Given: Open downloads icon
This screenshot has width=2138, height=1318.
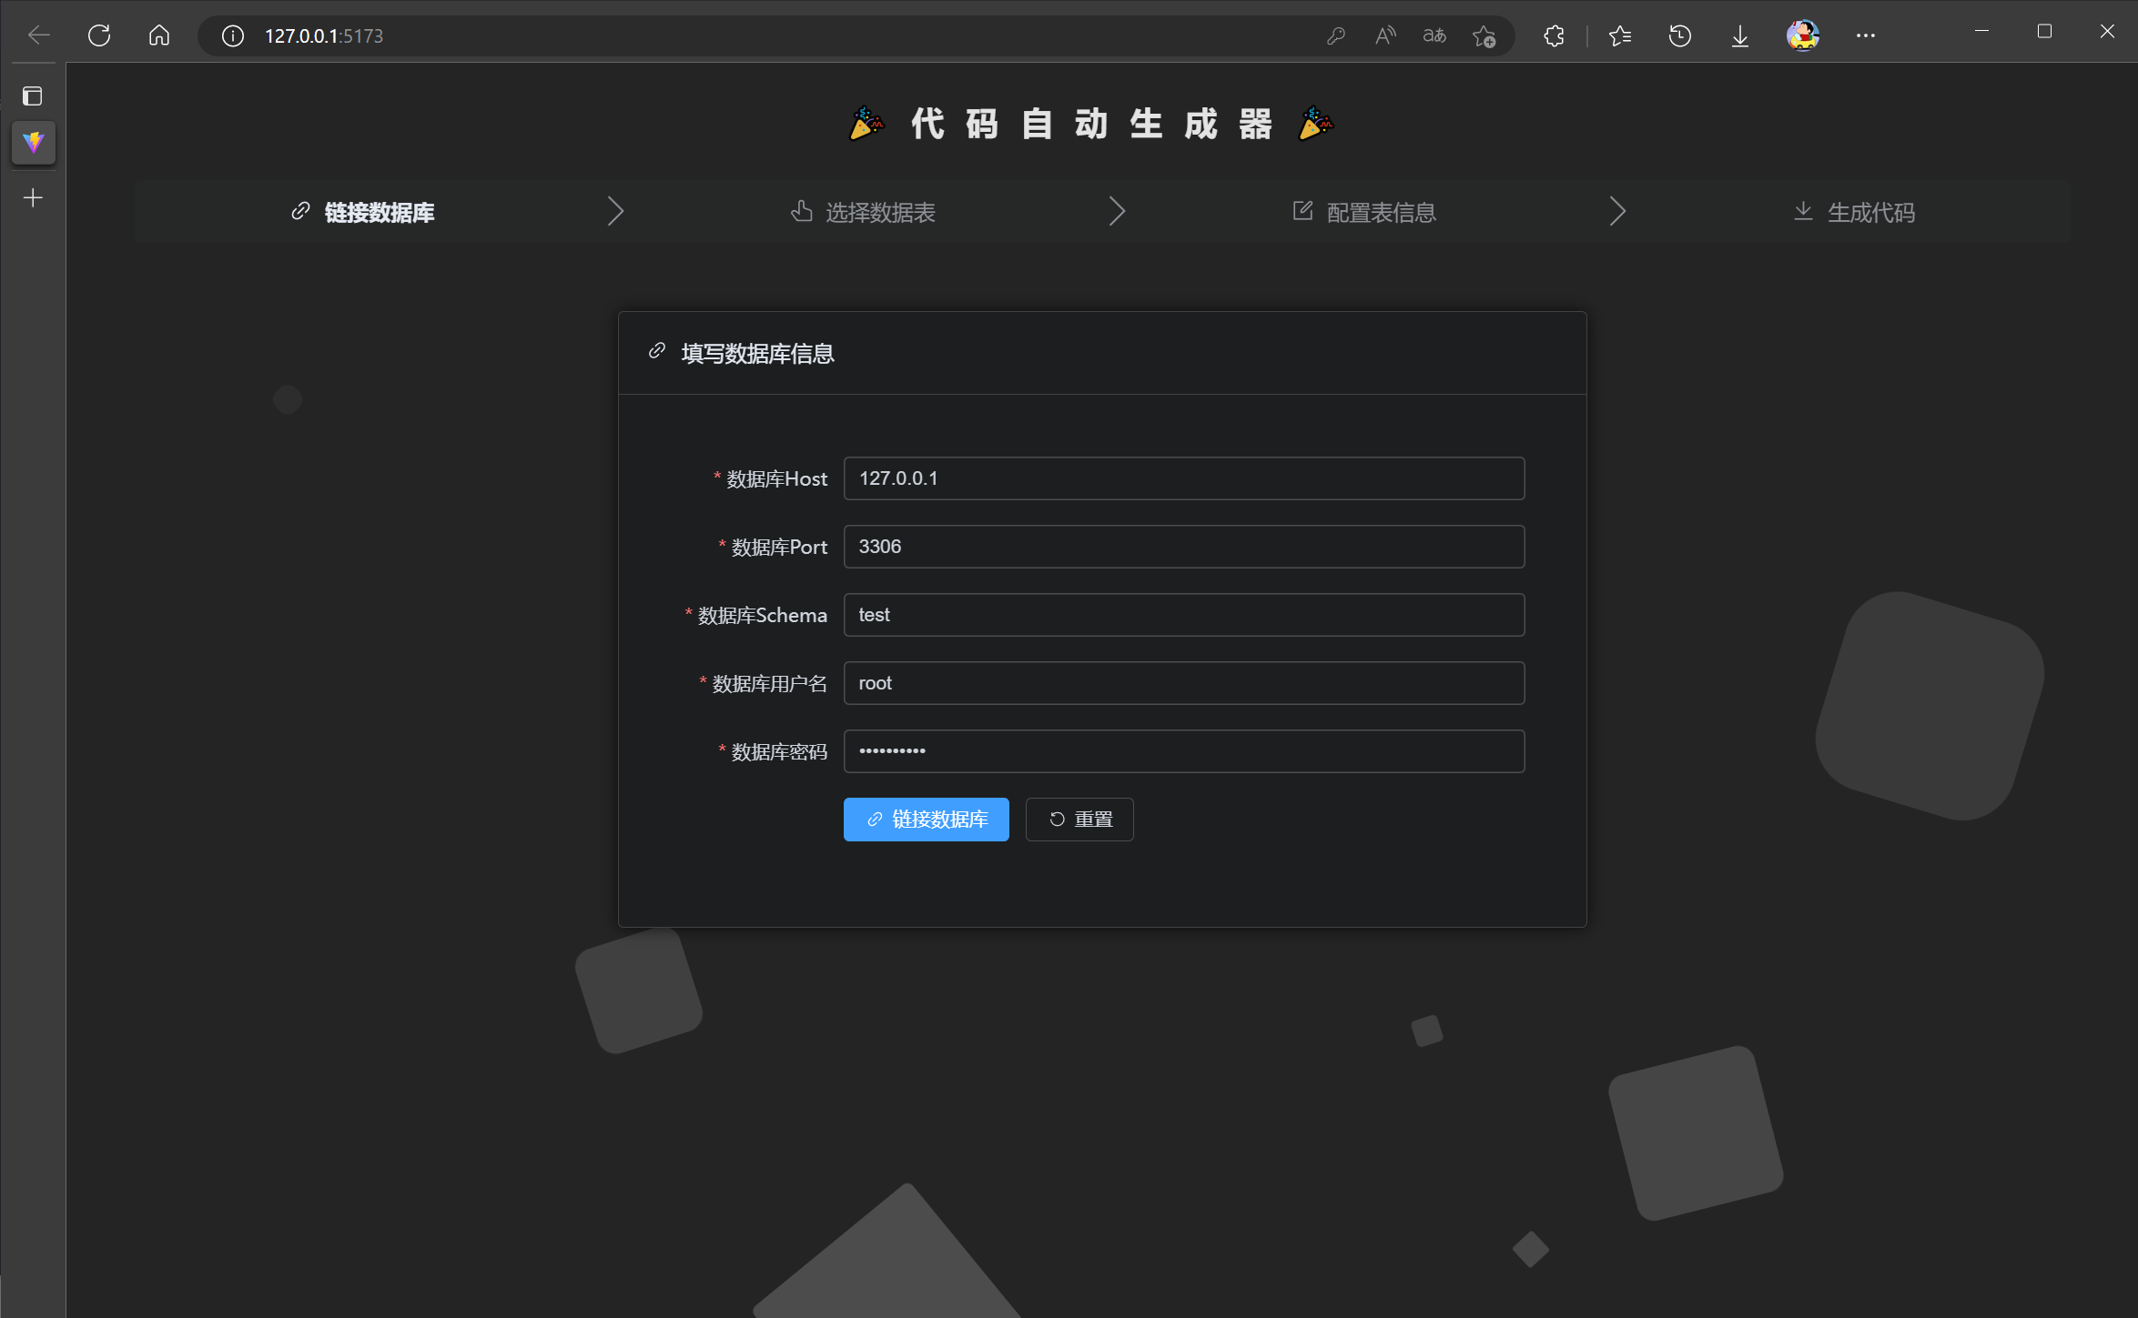Looking at the screenshot, I should coord(1740,35).
